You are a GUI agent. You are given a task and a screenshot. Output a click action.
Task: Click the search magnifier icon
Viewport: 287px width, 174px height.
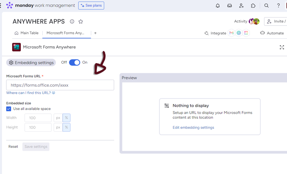(267, 6)
